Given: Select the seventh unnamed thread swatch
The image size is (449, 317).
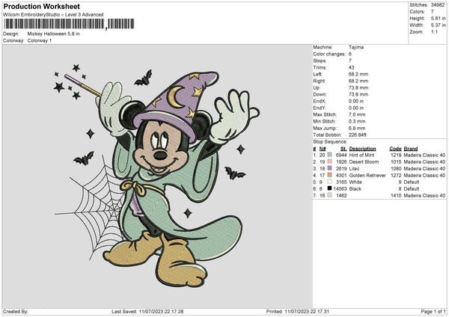Looking at the screenshot, I should pyautogui.click(x=329, y=196).
